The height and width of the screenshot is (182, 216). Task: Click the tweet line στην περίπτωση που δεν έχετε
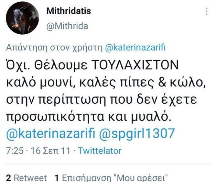coord(102,100)
